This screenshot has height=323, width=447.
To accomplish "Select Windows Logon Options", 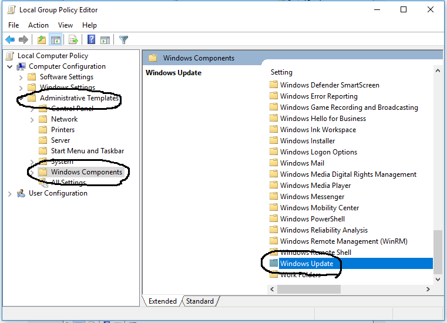I will (318, 152).
